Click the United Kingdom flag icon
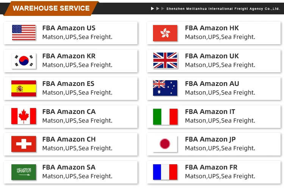The height and width of the screenshot is (193, 284). pyautogui.click(x=165, y=61)
